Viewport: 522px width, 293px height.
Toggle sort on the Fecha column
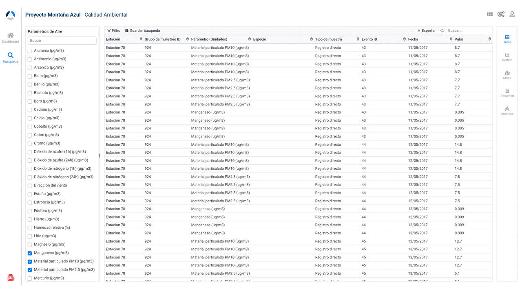click(451, 39)
